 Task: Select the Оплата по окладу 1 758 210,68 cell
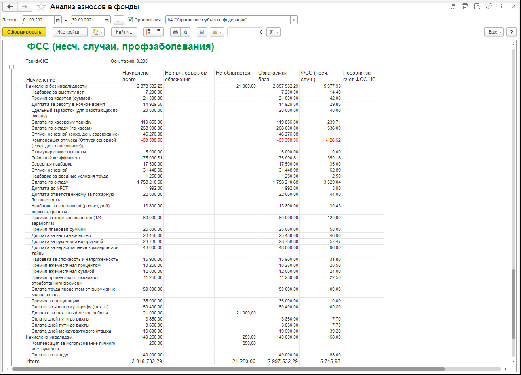click(x=150, y=182)
